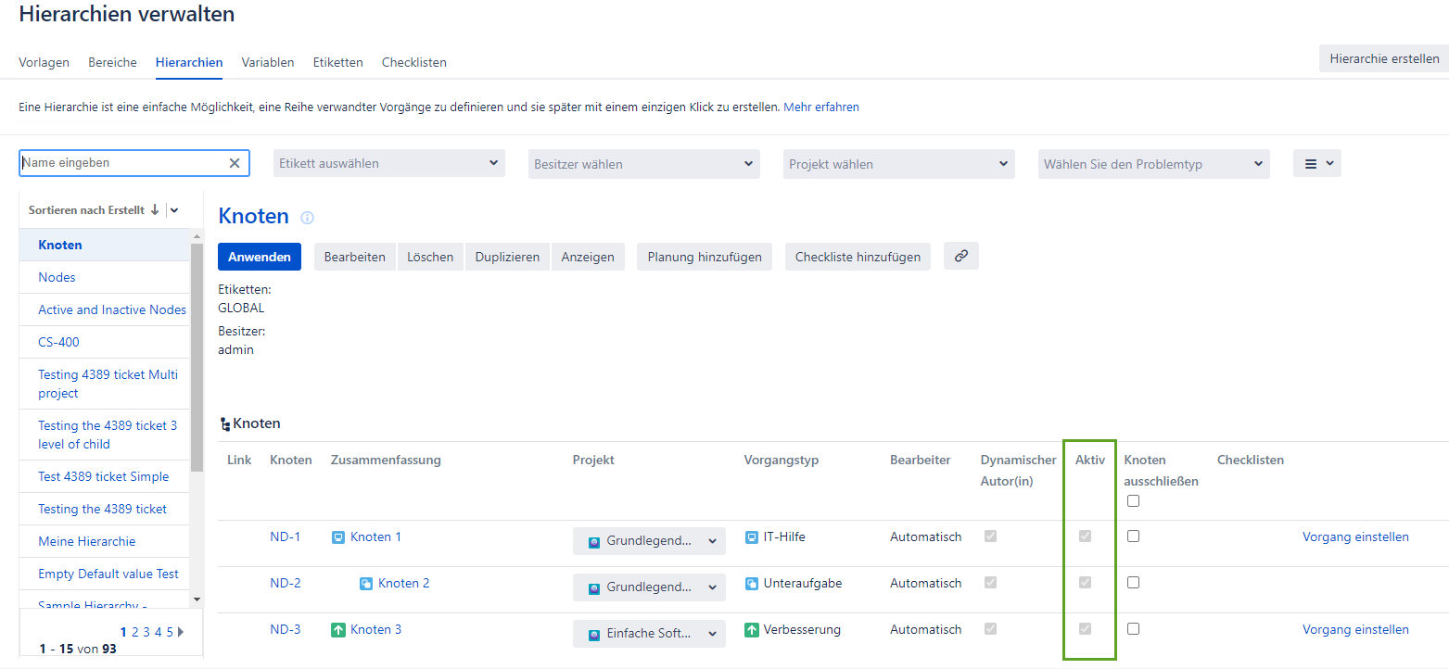Check Knoten ausschließen box for ND-1
This screenshot has height=669, width=1449.
tap(1133, 536)
